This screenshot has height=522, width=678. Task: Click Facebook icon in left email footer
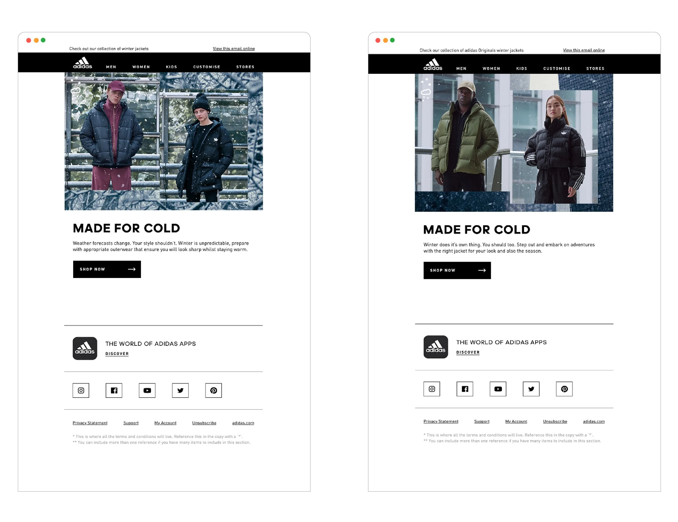(114, 390)
